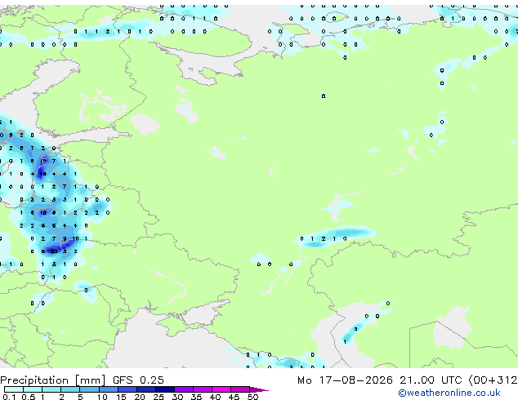This screenshot has height=400, width=518.
Task: Click the 23 precipitation value on the map
Action: point(54,251)
